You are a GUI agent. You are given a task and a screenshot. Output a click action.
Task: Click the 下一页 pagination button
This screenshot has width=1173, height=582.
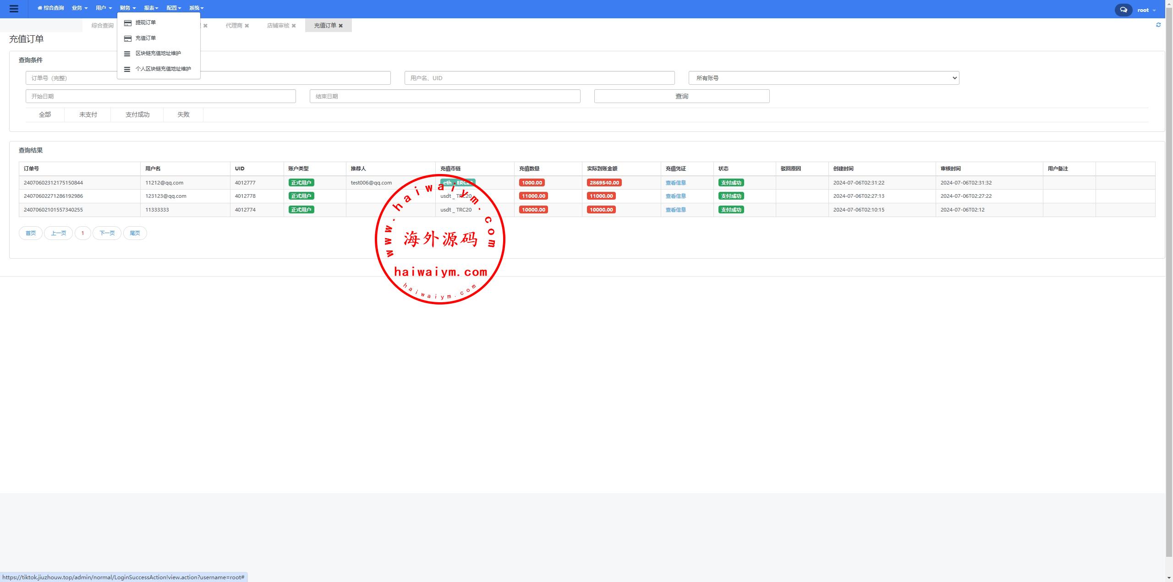tap(107, 233)
